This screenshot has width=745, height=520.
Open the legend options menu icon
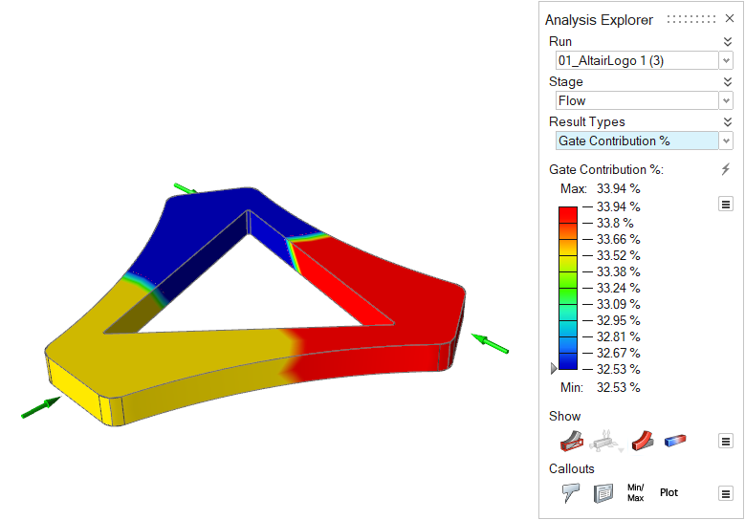[x=726, y=205]
